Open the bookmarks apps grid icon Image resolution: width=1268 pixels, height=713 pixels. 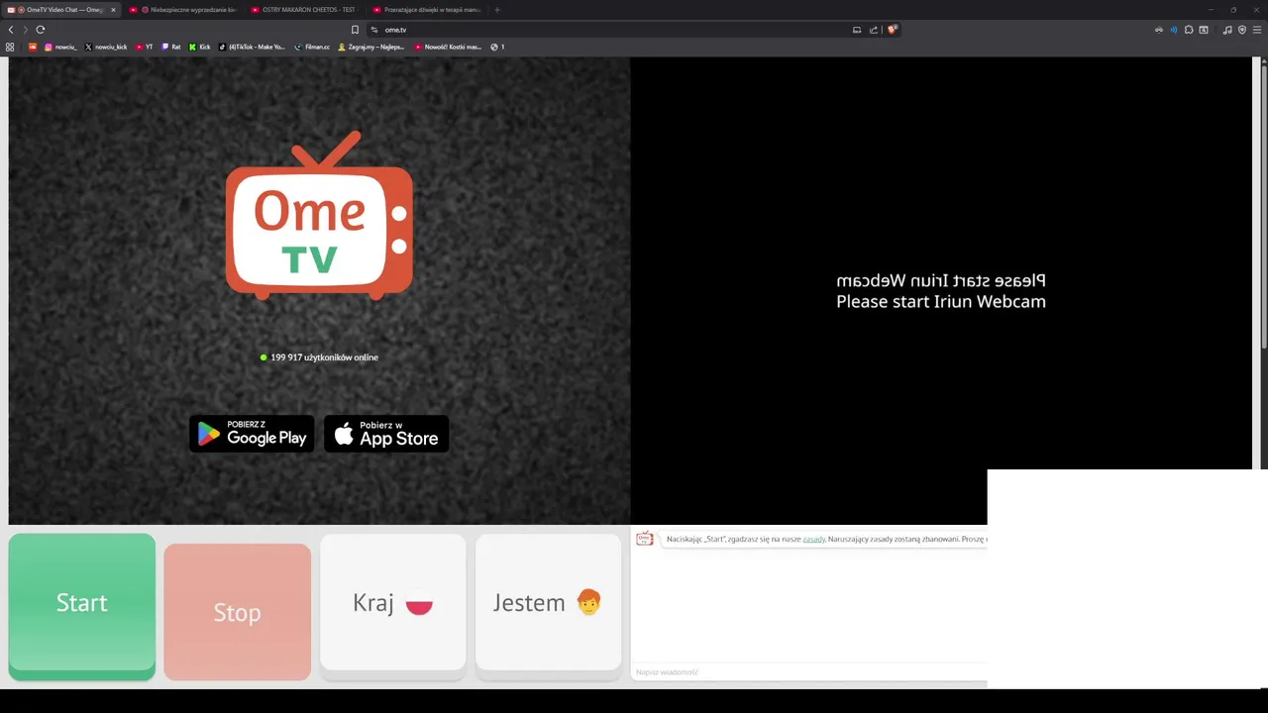10,47
